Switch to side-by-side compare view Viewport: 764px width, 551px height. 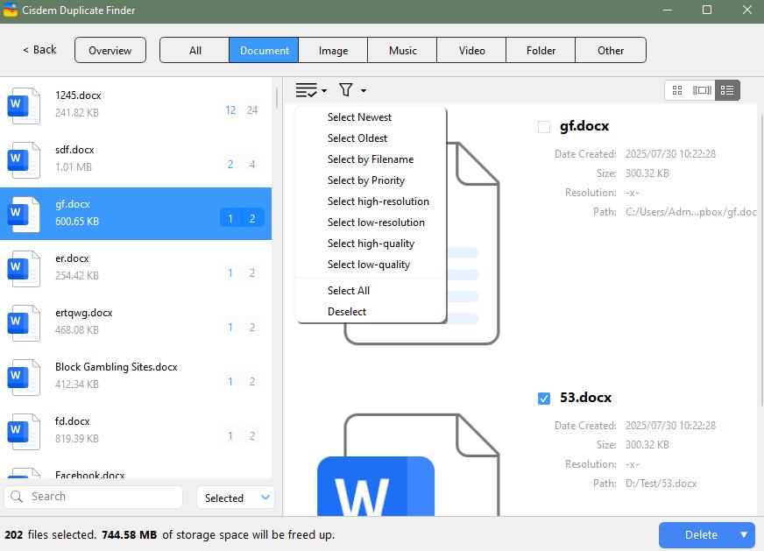coord(702,90)
